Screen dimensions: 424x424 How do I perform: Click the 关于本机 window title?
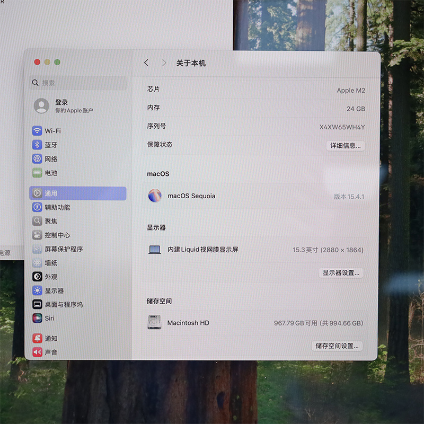click(191, 63)
